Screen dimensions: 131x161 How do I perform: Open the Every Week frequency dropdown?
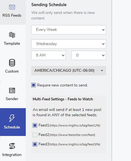(x=69, y=30)
